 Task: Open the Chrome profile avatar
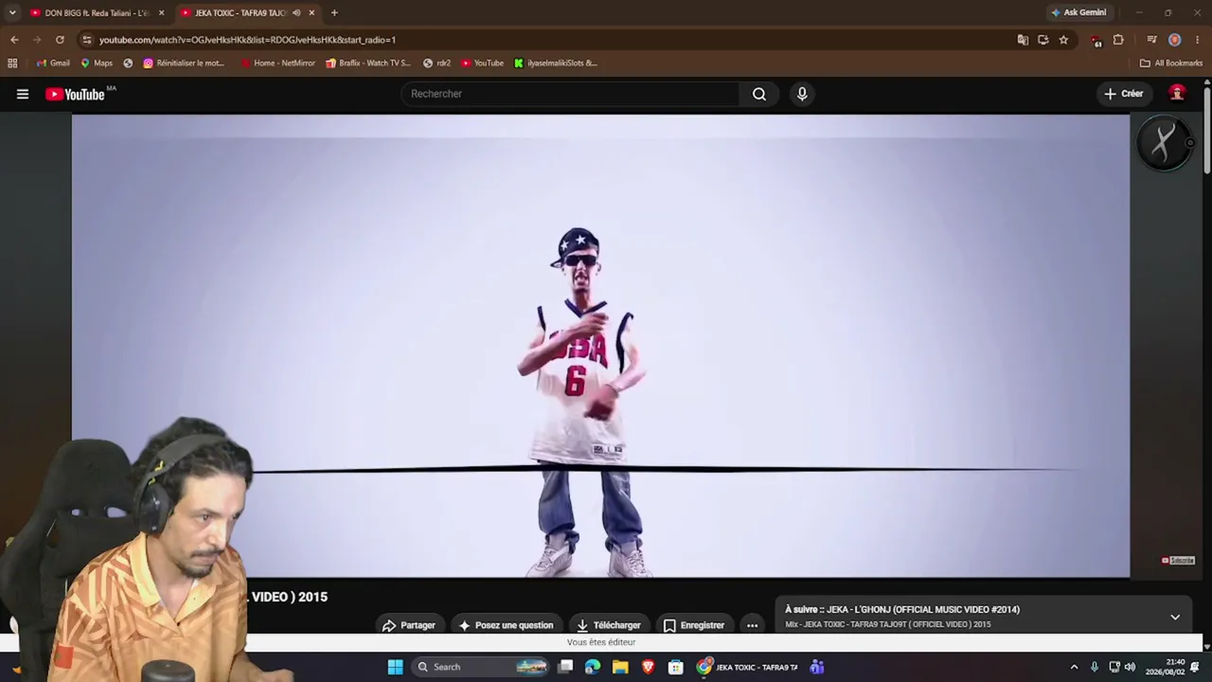(1174, 40)
